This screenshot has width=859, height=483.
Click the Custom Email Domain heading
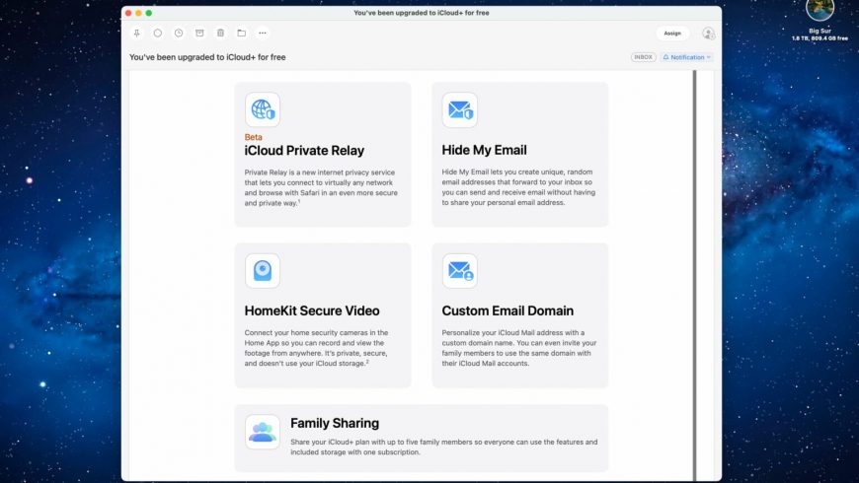pyautogui.click(x=508, y=310)
